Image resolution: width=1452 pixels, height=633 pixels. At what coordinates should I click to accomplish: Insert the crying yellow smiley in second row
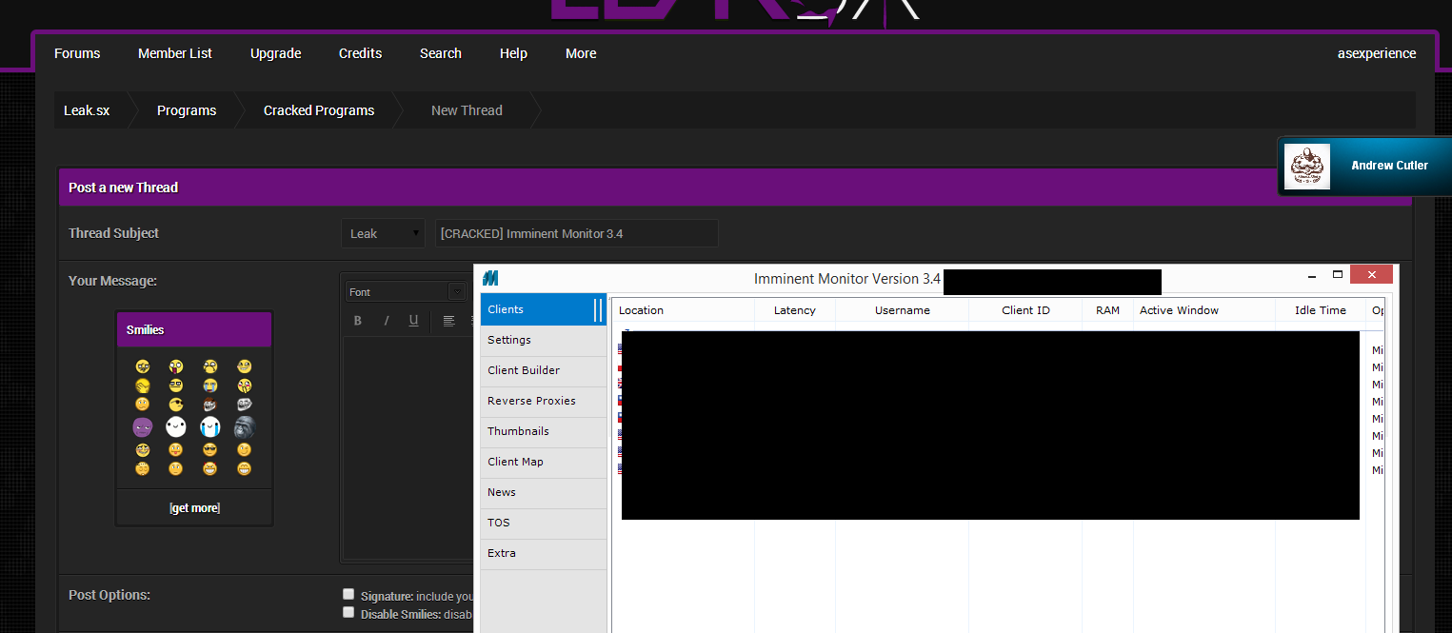(x=210, y=386)
